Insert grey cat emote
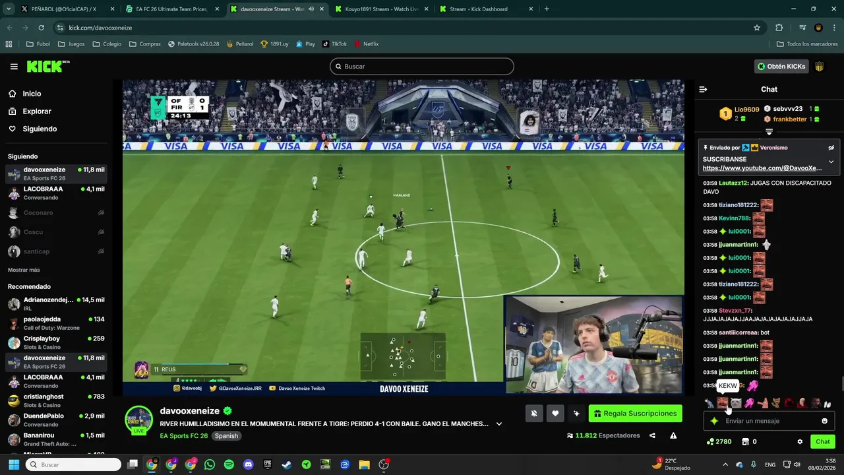Screen dimensions: 844x475 coord(736,403)
